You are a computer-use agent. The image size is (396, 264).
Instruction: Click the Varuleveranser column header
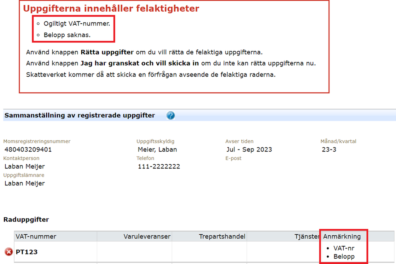[x=147, y=236]
